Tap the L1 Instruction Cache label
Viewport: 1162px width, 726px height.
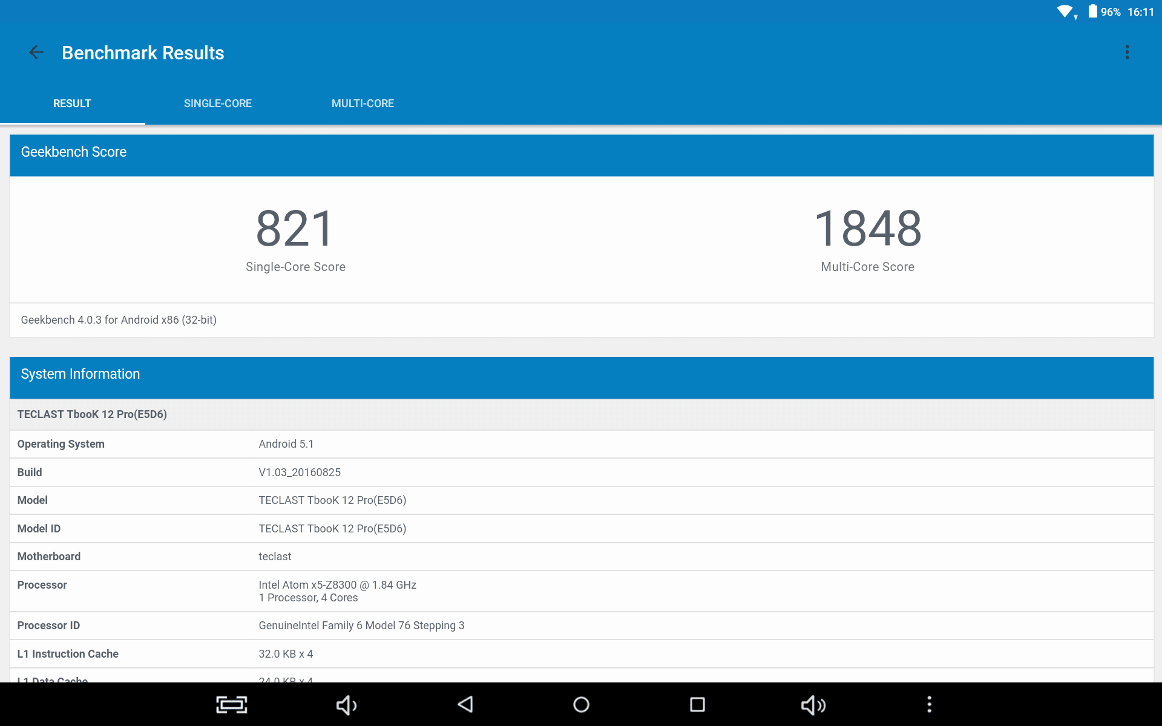[68, 654]
